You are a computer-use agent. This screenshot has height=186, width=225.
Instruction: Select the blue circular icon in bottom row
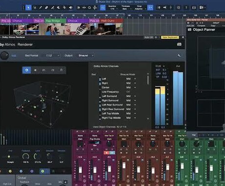tap(21, 171)
